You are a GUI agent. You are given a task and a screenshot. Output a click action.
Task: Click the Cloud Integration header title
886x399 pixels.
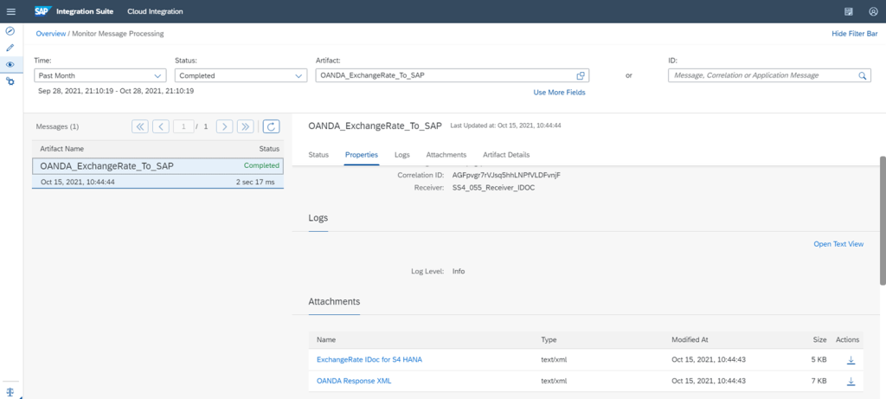click(156, 11)
